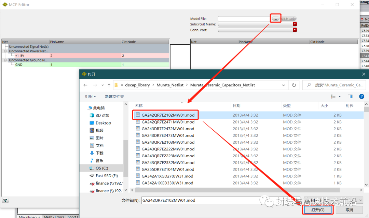The width and height of the screenshot is (369, 218).
Task: Select file GA243QR7E2103MW01.mod
Action: click(x=168, y=142)
